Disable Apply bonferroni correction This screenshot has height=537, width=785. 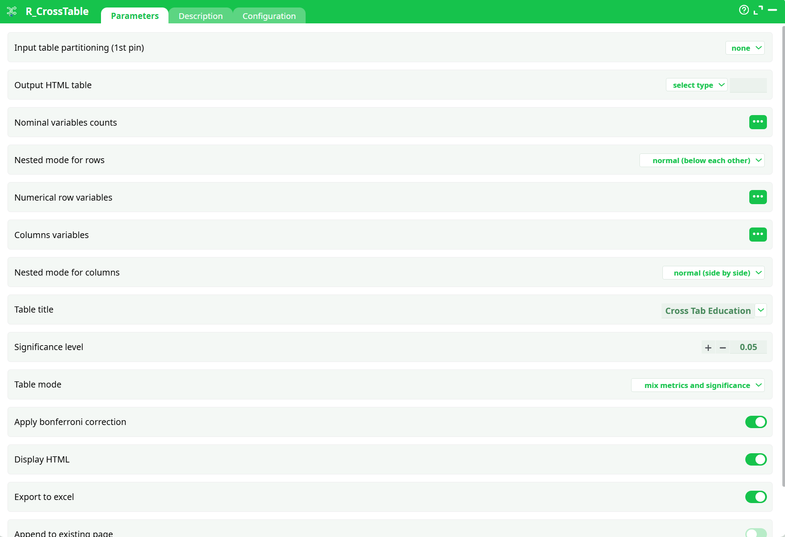(x=756, y=422)
